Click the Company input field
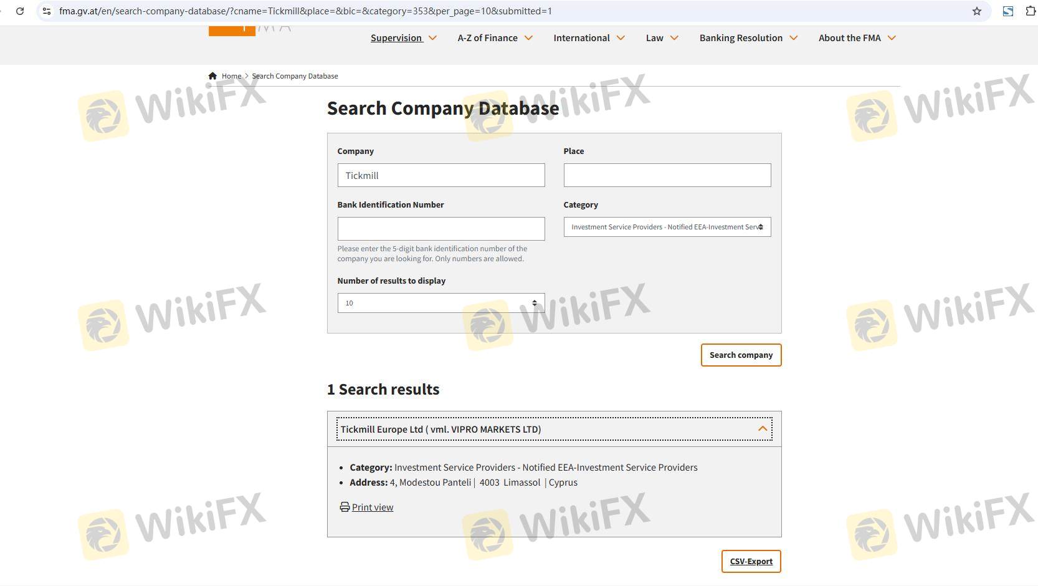The height and width of the screenshot is (586, 1038). coord(440,175)
